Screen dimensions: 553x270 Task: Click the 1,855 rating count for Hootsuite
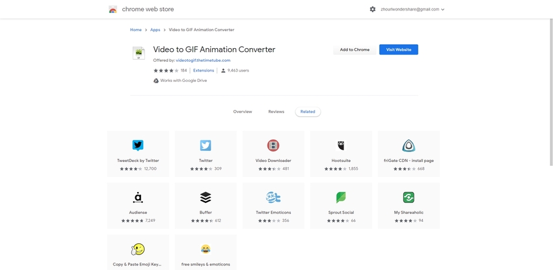coord(353,169)
